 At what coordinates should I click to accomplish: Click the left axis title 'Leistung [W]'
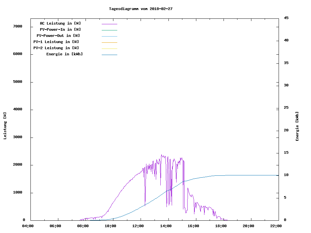pyautogui.click(x=5, y=126)
